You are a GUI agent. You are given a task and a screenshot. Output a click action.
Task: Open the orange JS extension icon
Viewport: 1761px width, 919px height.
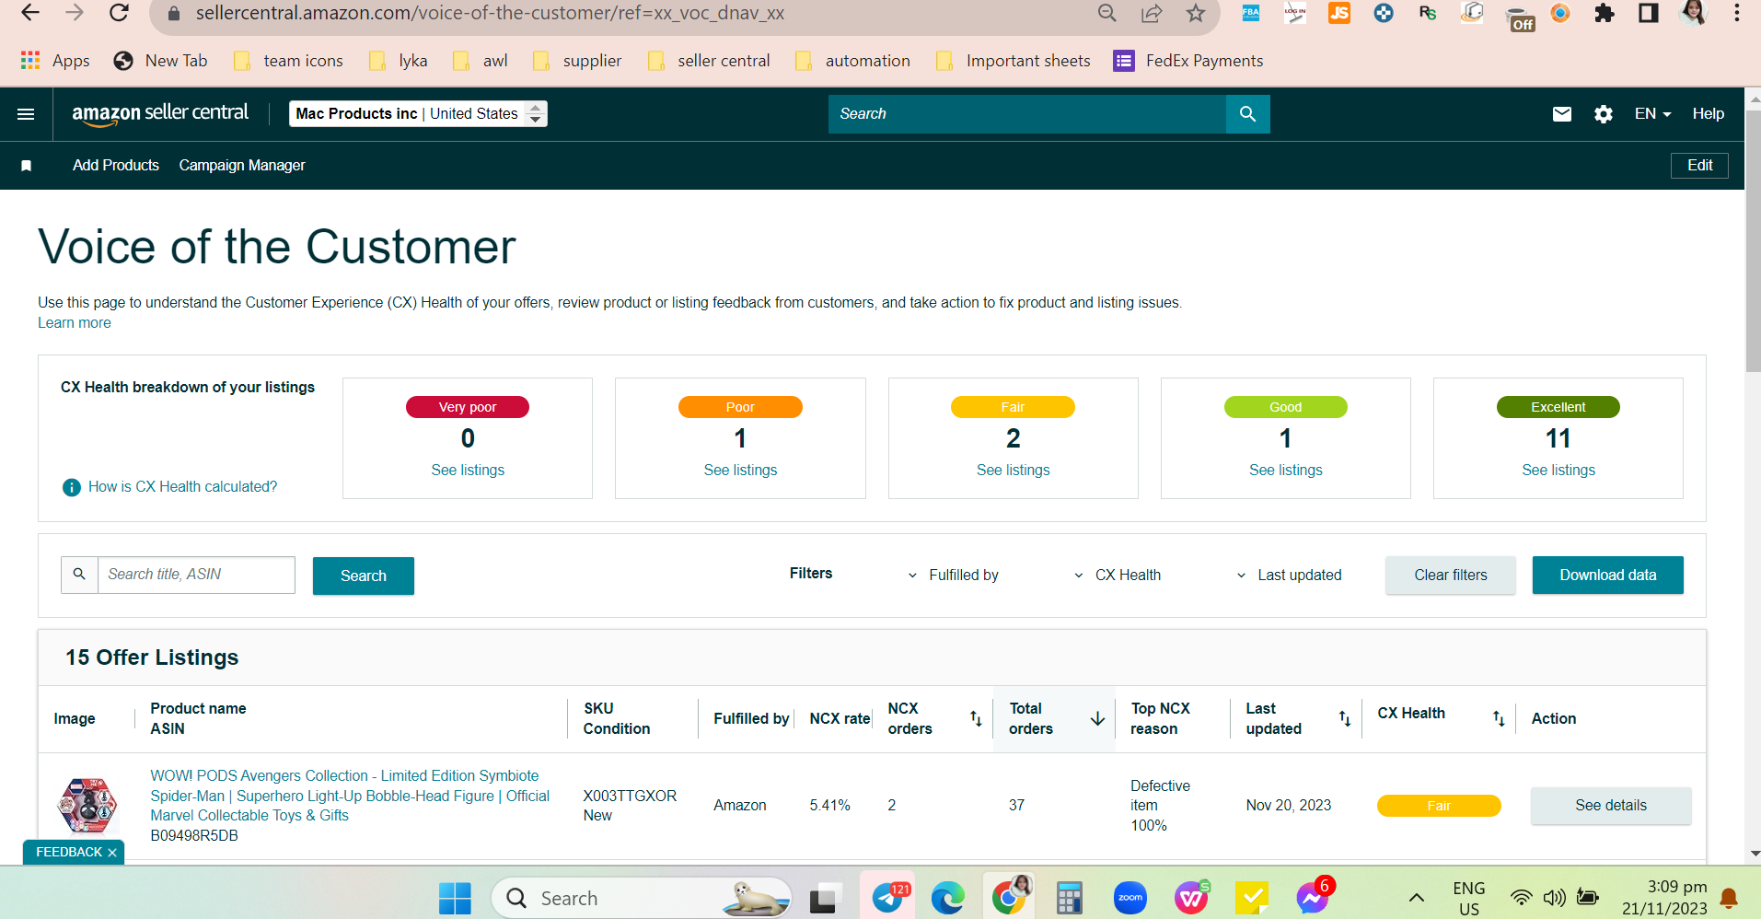coord(1339,13)
